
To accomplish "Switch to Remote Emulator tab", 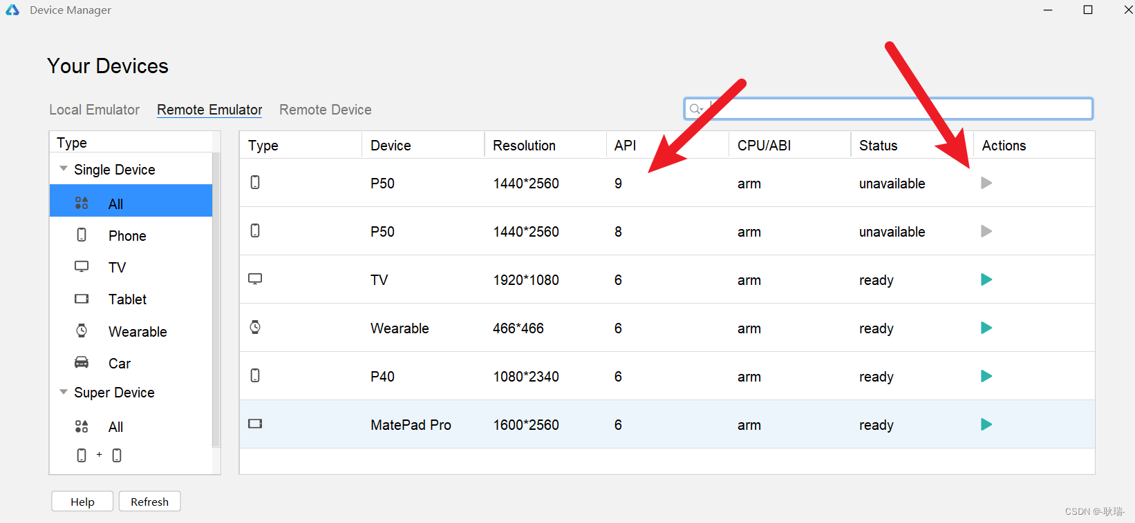I will click(x=209, y=110).
